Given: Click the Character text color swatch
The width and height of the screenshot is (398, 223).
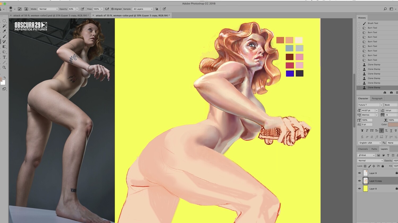Looking at the screenshot, I should coord(393,124).
